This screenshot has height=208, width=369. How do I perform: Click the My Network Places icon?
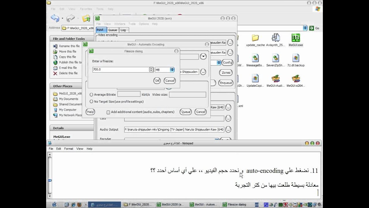(x=55, y=115)
